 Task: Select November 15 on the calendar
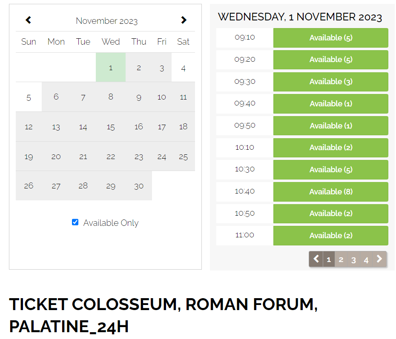click(x=111, y=127)
